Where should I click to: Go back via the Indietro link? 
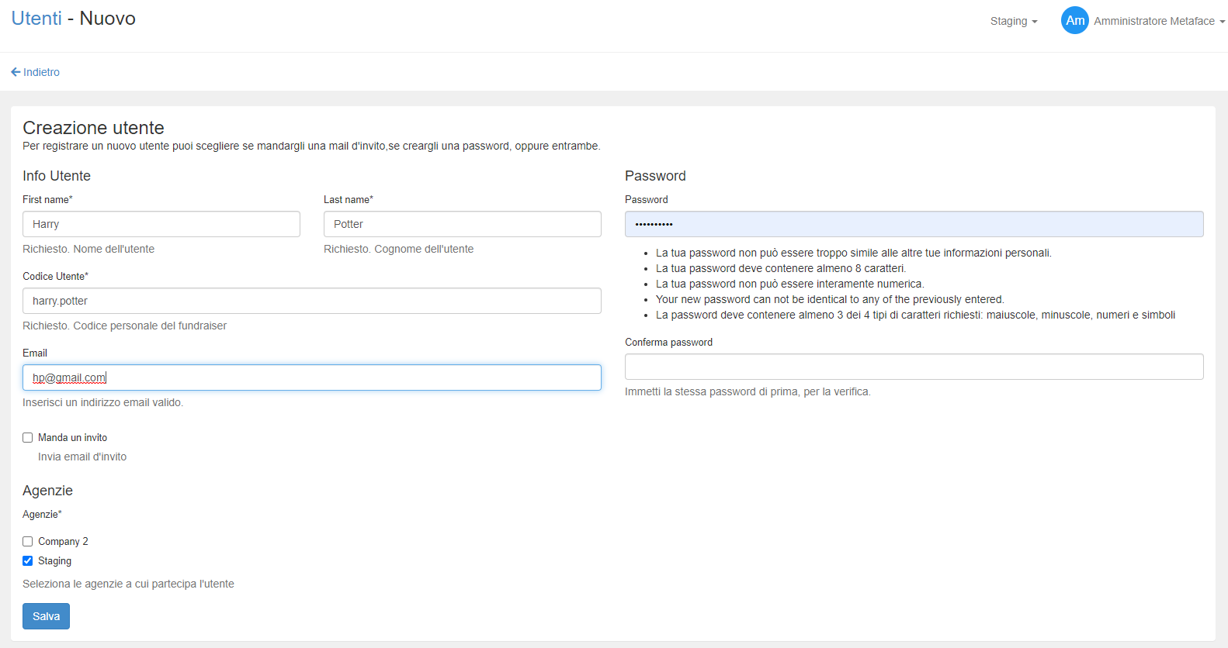tap(41, 72)
